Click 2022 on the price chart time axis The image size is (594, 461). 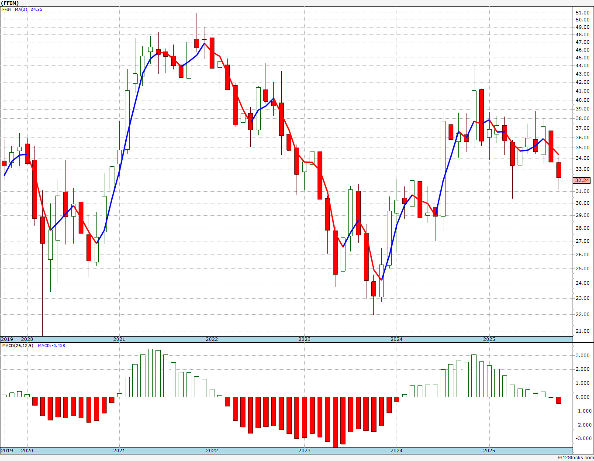coord(212,339)
